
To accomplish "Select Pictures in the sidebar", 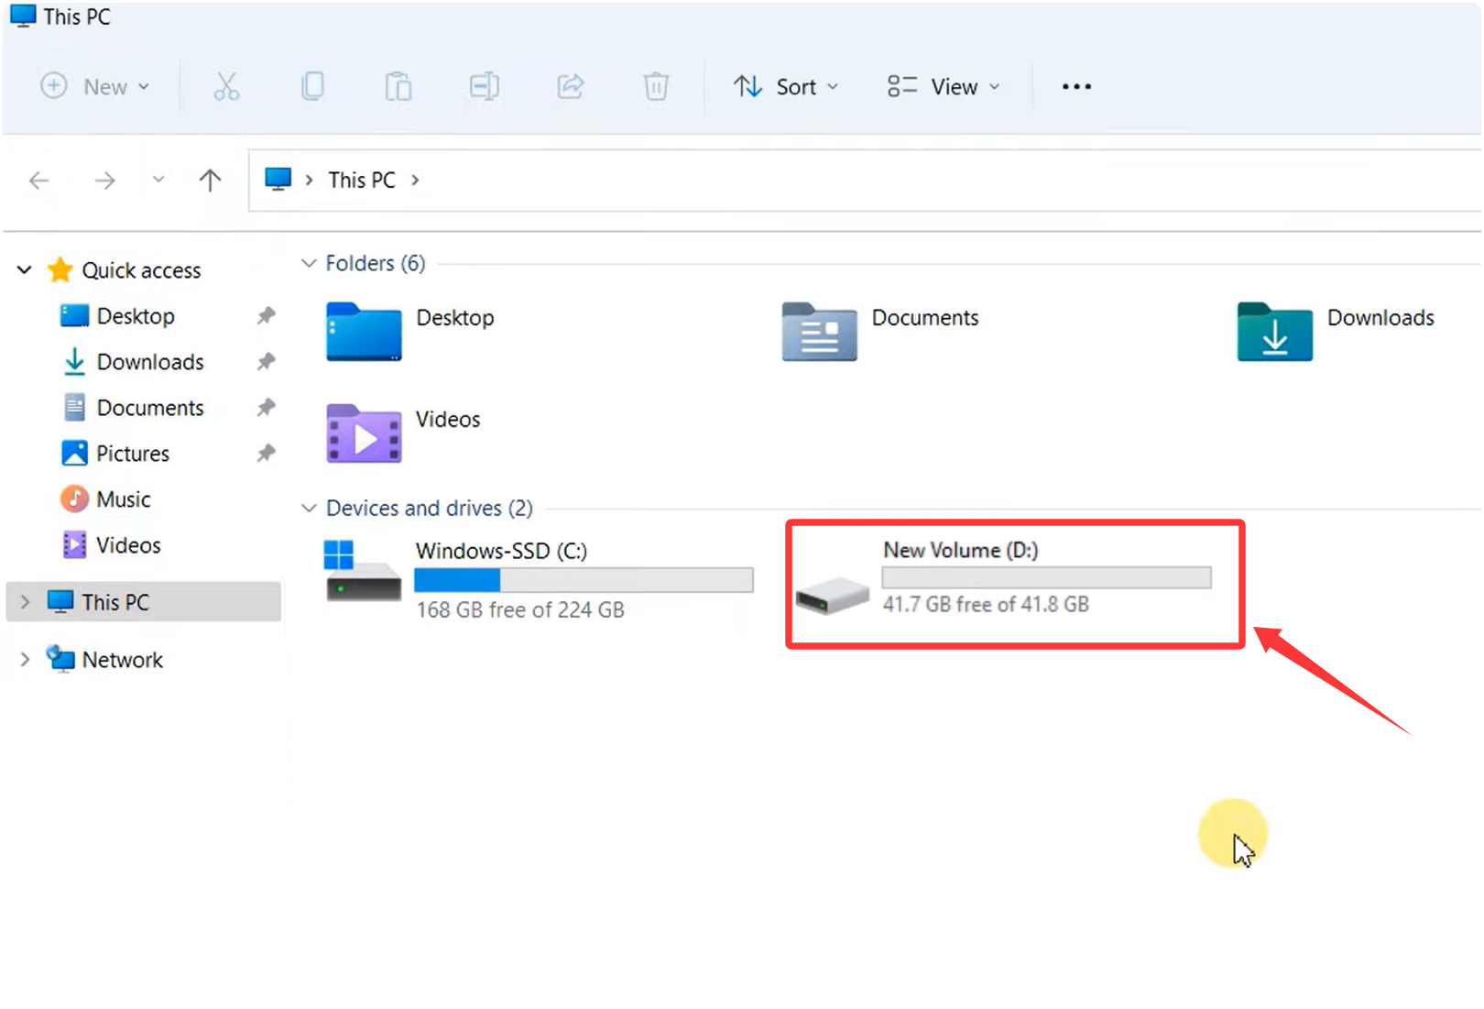I will coord(132,454).
